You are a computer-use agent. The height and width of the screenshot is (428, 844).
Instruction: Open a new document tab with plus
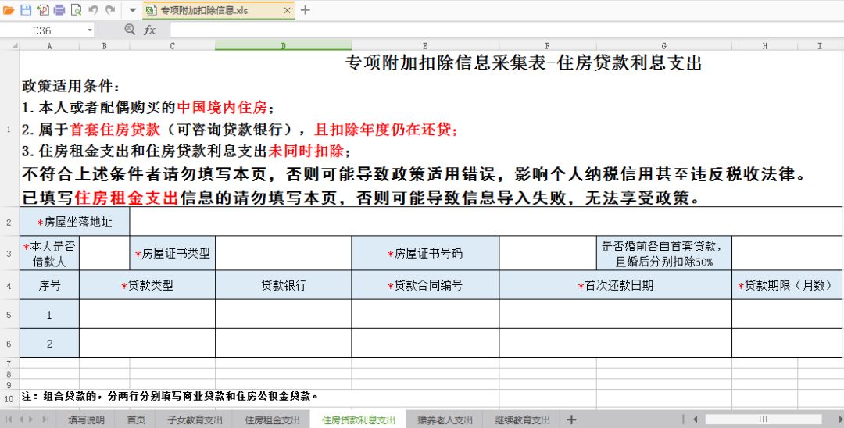[x=306, y=10]
